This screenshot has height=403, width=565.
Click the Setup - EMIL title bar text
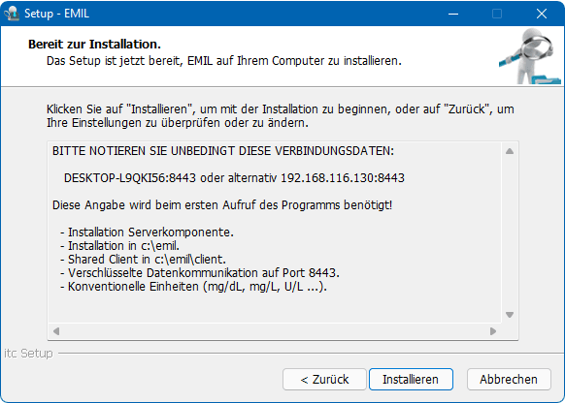tap(56, 14)
